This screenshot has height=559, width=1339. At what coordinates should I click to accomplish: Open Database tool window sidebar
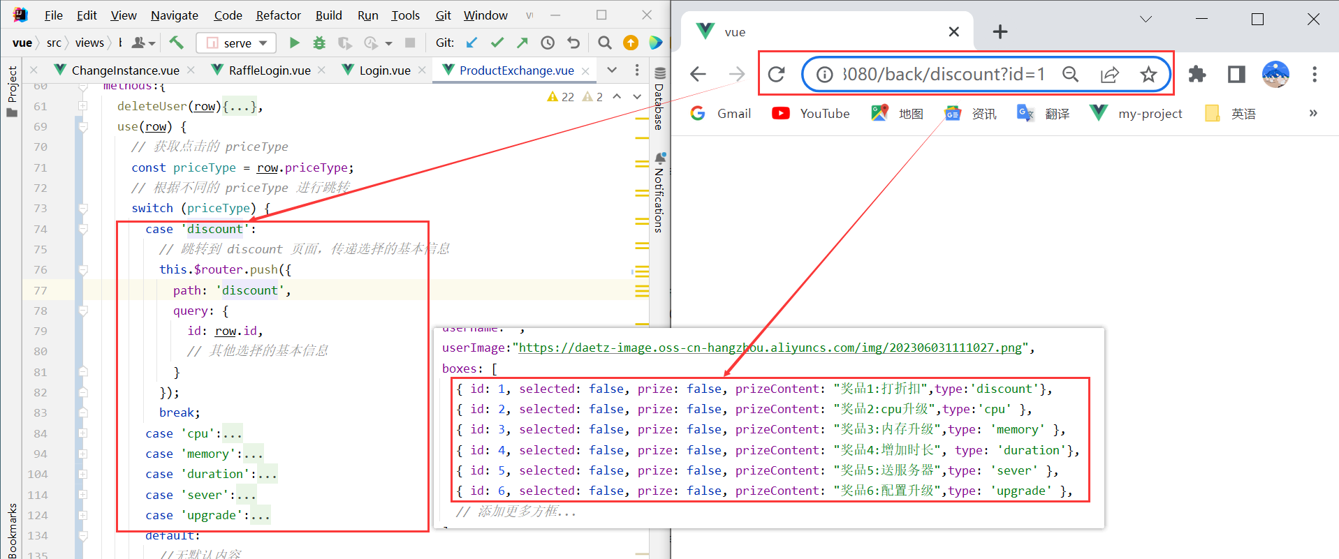tap(659, 98)
